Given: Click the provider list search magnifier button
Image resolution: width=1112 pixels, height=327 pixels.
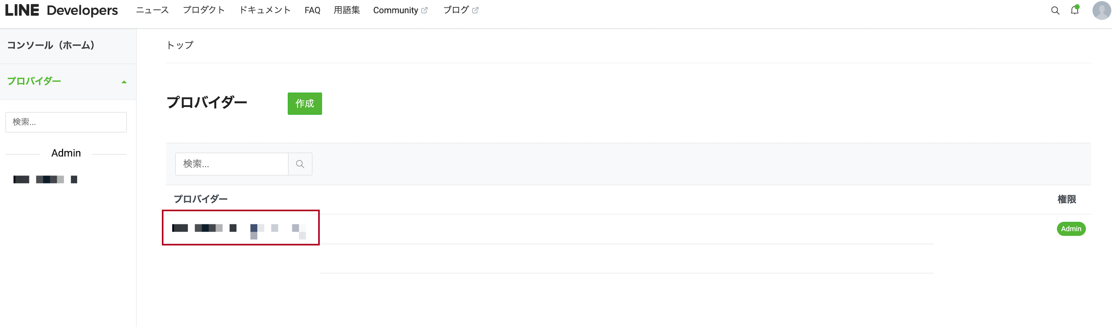Looking at the screenshot, I should click(300, 164).
